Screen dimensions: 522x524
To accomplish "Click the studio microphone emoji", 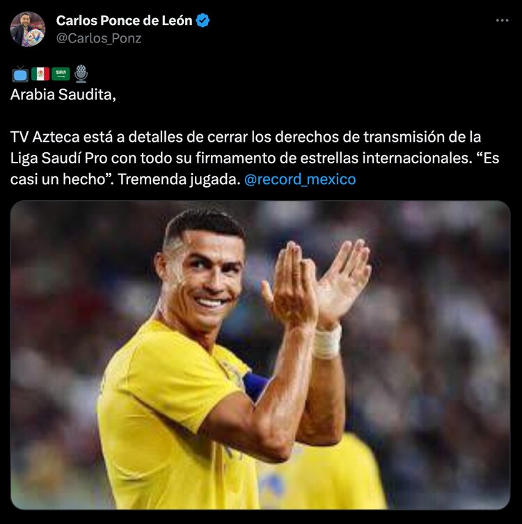I will [x=81, y=74].
